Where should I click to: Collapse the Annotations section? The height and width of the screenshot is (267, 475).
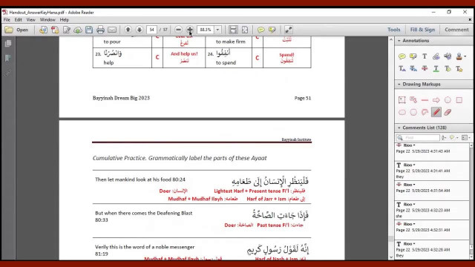[x=399, y=41]
